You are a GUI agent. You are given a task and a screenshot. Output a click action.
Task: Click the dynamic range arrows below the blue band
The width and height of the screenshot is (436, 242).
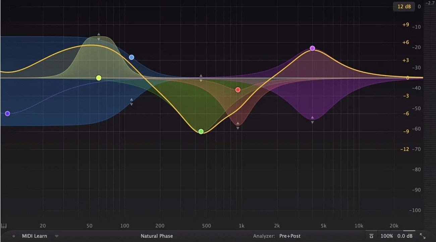point(131,102)
